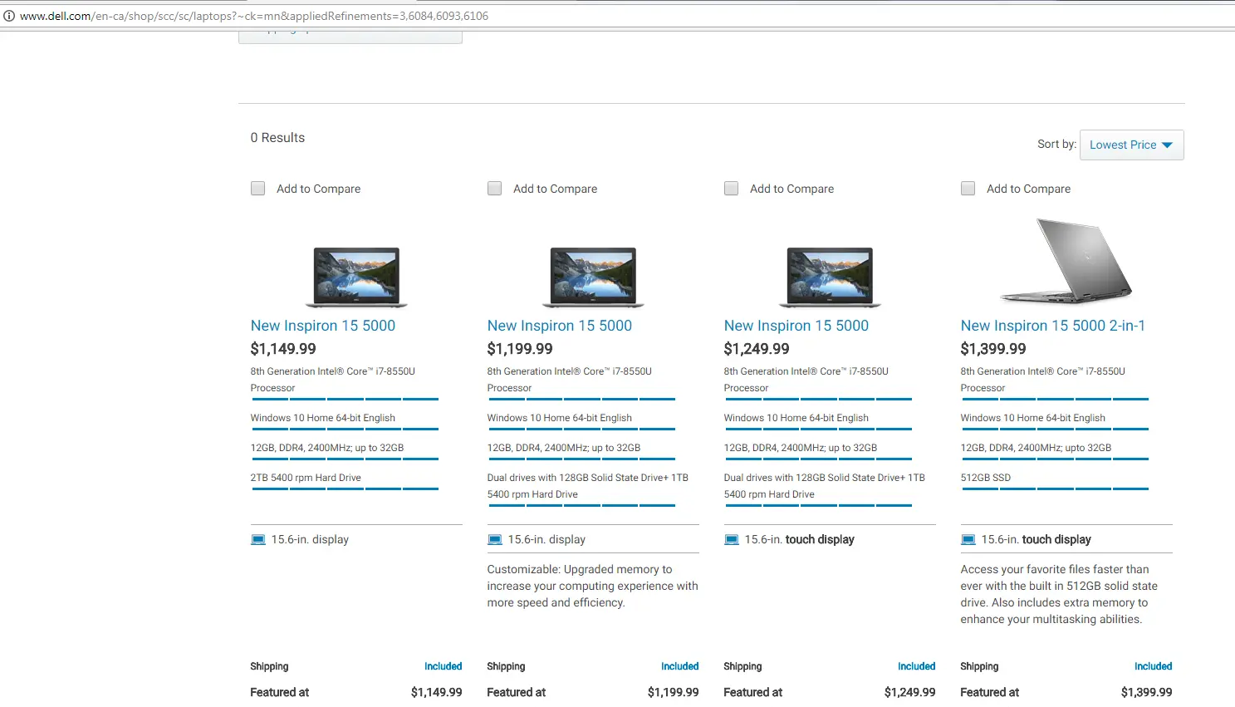Image resolution: width=1235 pixels, height=707 pixels.
Task: Open New Inspiron 15 5000 link priced $1,149.99
Action: pyautogui.click(x=323, y=326)
